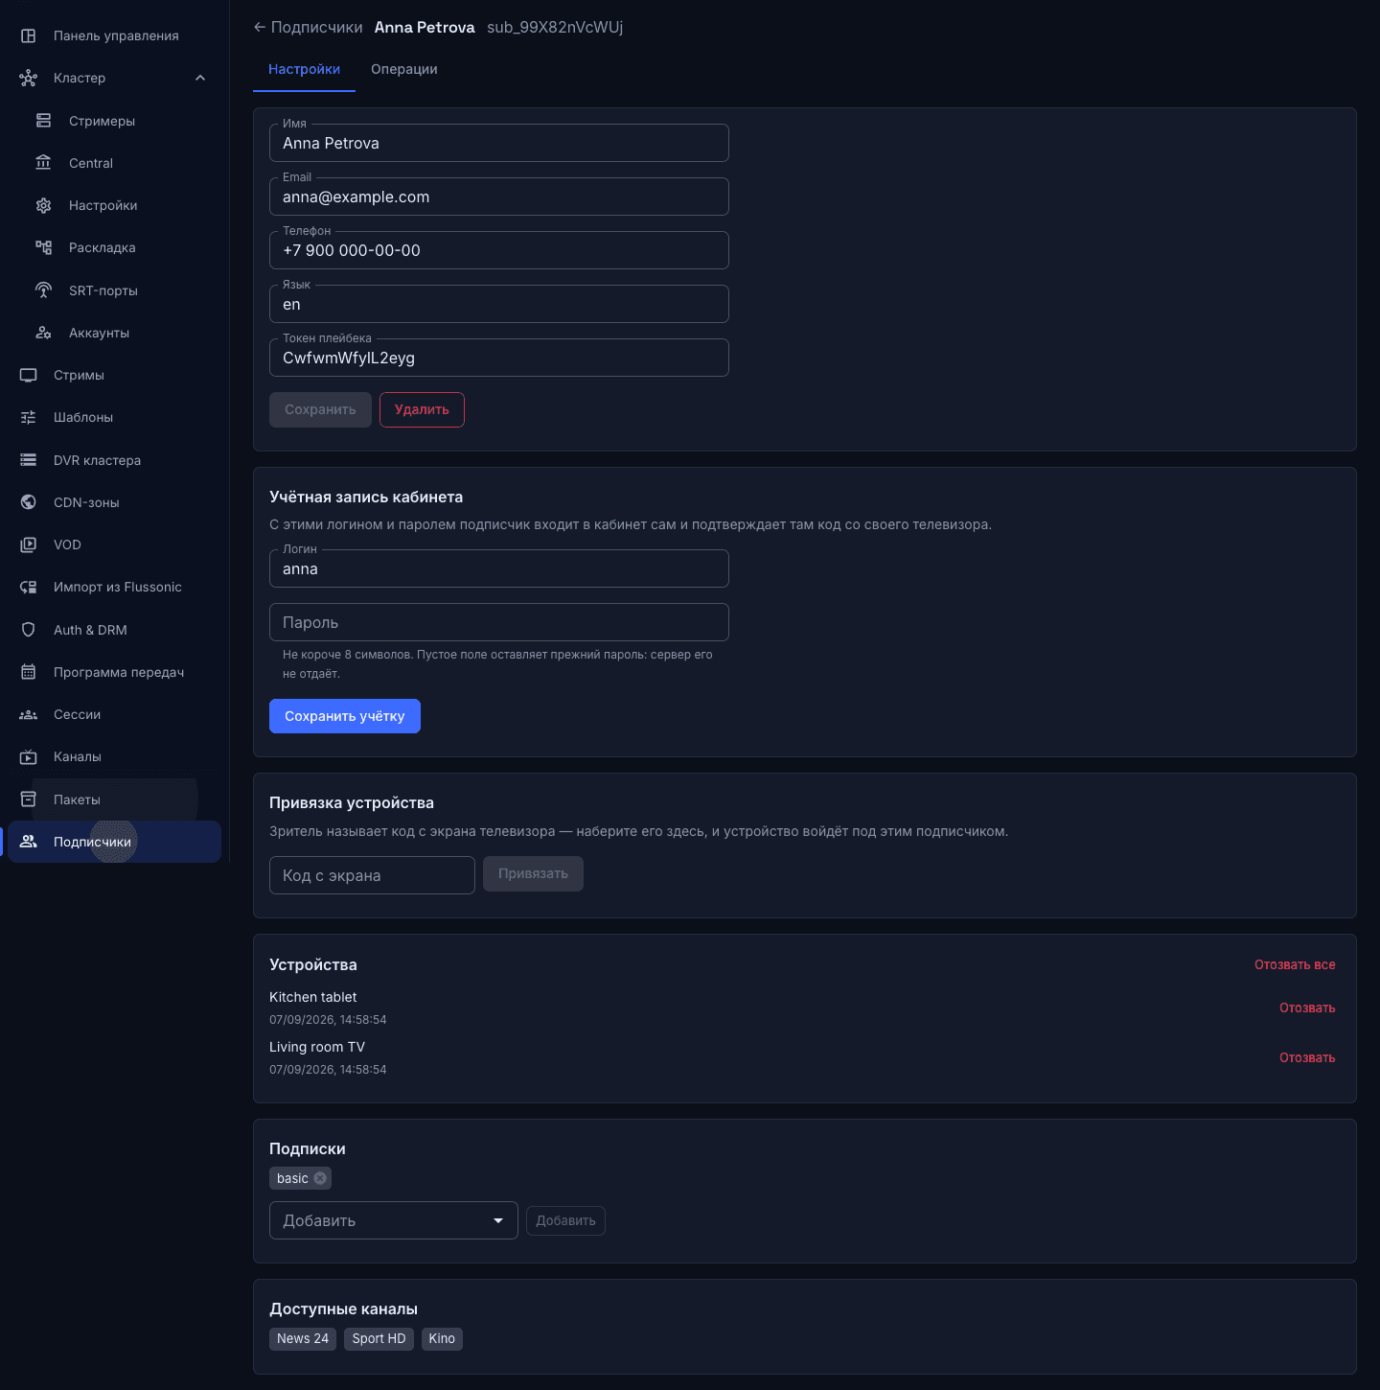
Task: Click the cluster icon next to Кластер
Action: click(29, 78)
